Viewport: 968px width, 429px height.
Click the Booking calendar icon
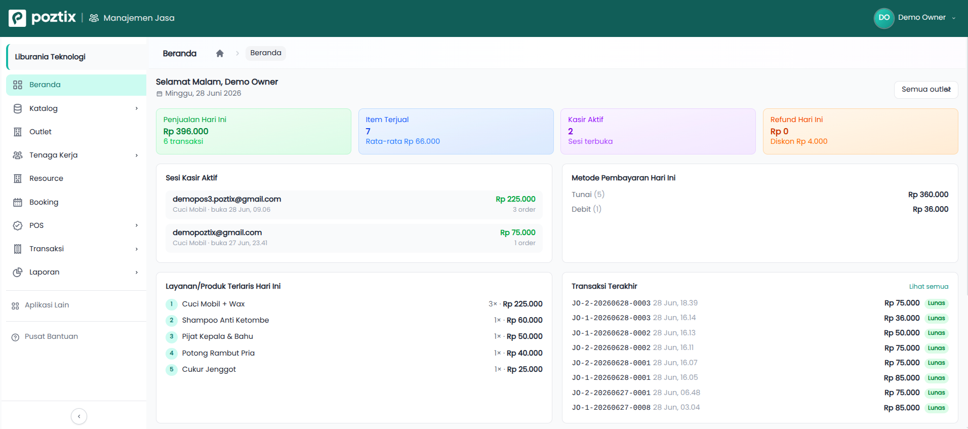[18, 202]
